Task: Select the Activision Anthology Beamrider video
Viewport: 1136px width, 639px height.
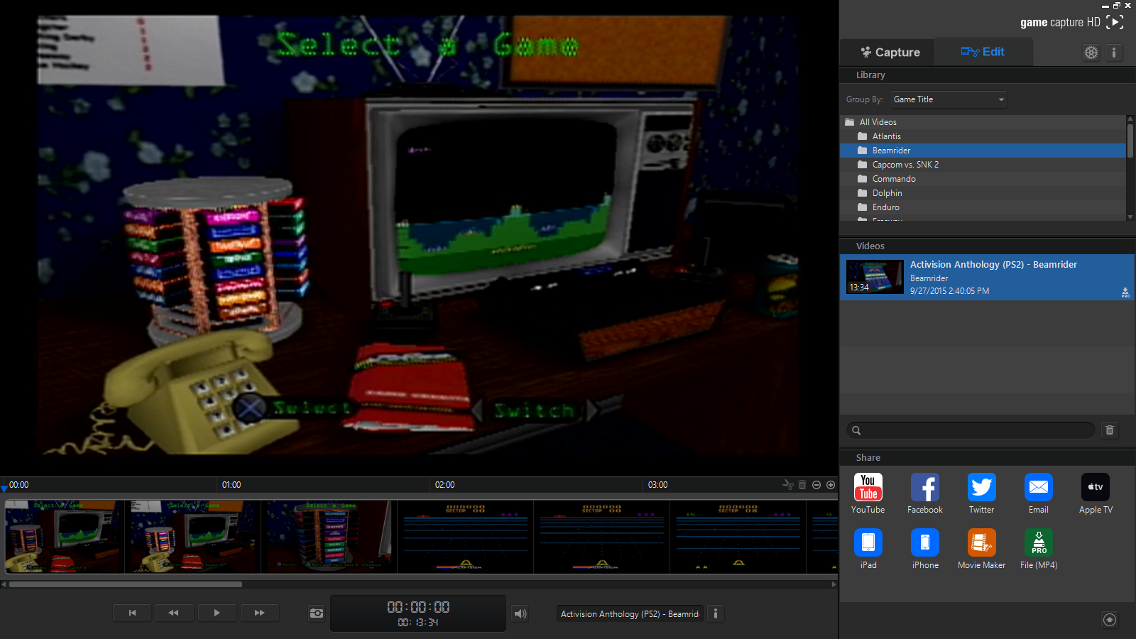Action: click(987, 277)
